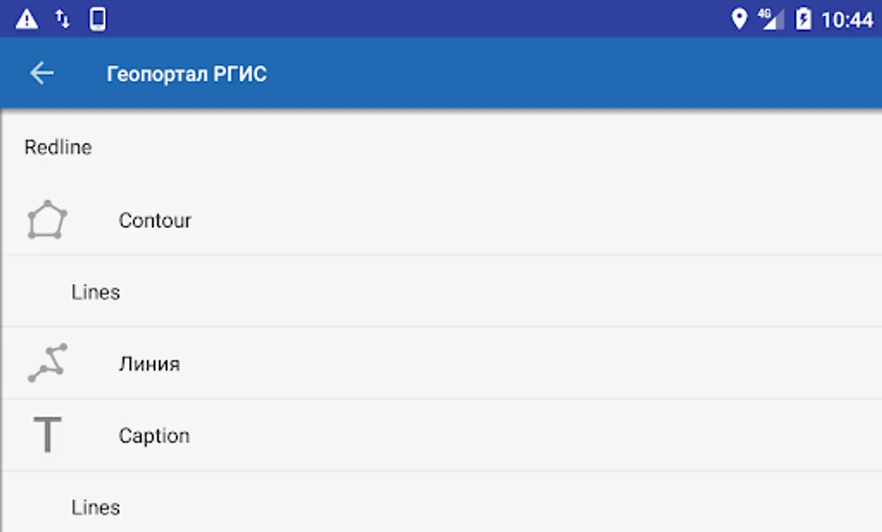Tap the 4G signal strength indicator
The height and width of the screenshot is (532, 882).
(x=770, y=19)
